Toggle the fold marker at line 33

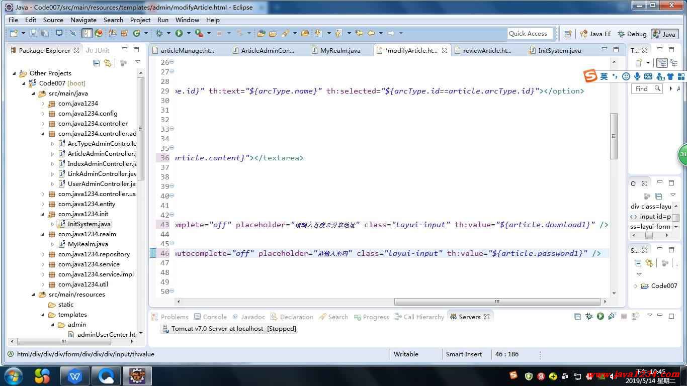click(x=172, y=129)
